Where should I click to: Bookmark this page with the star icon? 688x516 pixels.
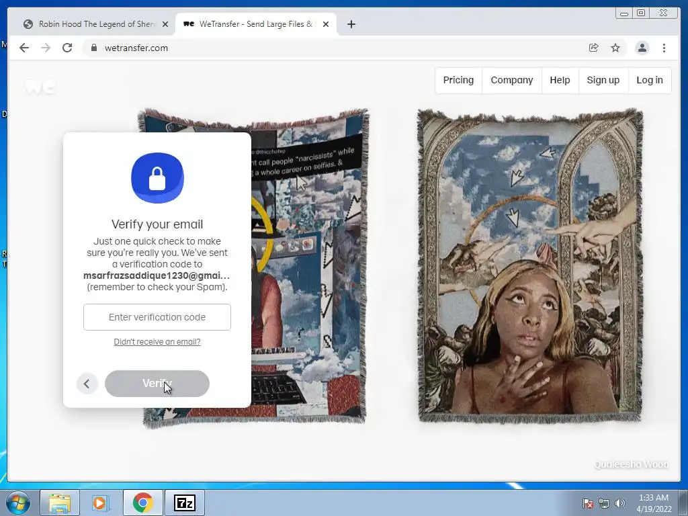coord(615,48)
